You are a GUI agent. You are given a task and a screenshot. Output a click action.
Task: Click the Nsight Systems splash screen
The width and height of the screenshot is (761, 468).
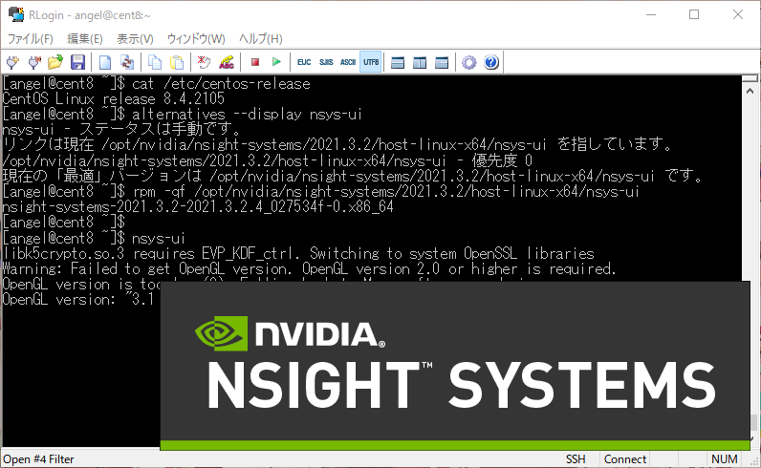(455, 365)
